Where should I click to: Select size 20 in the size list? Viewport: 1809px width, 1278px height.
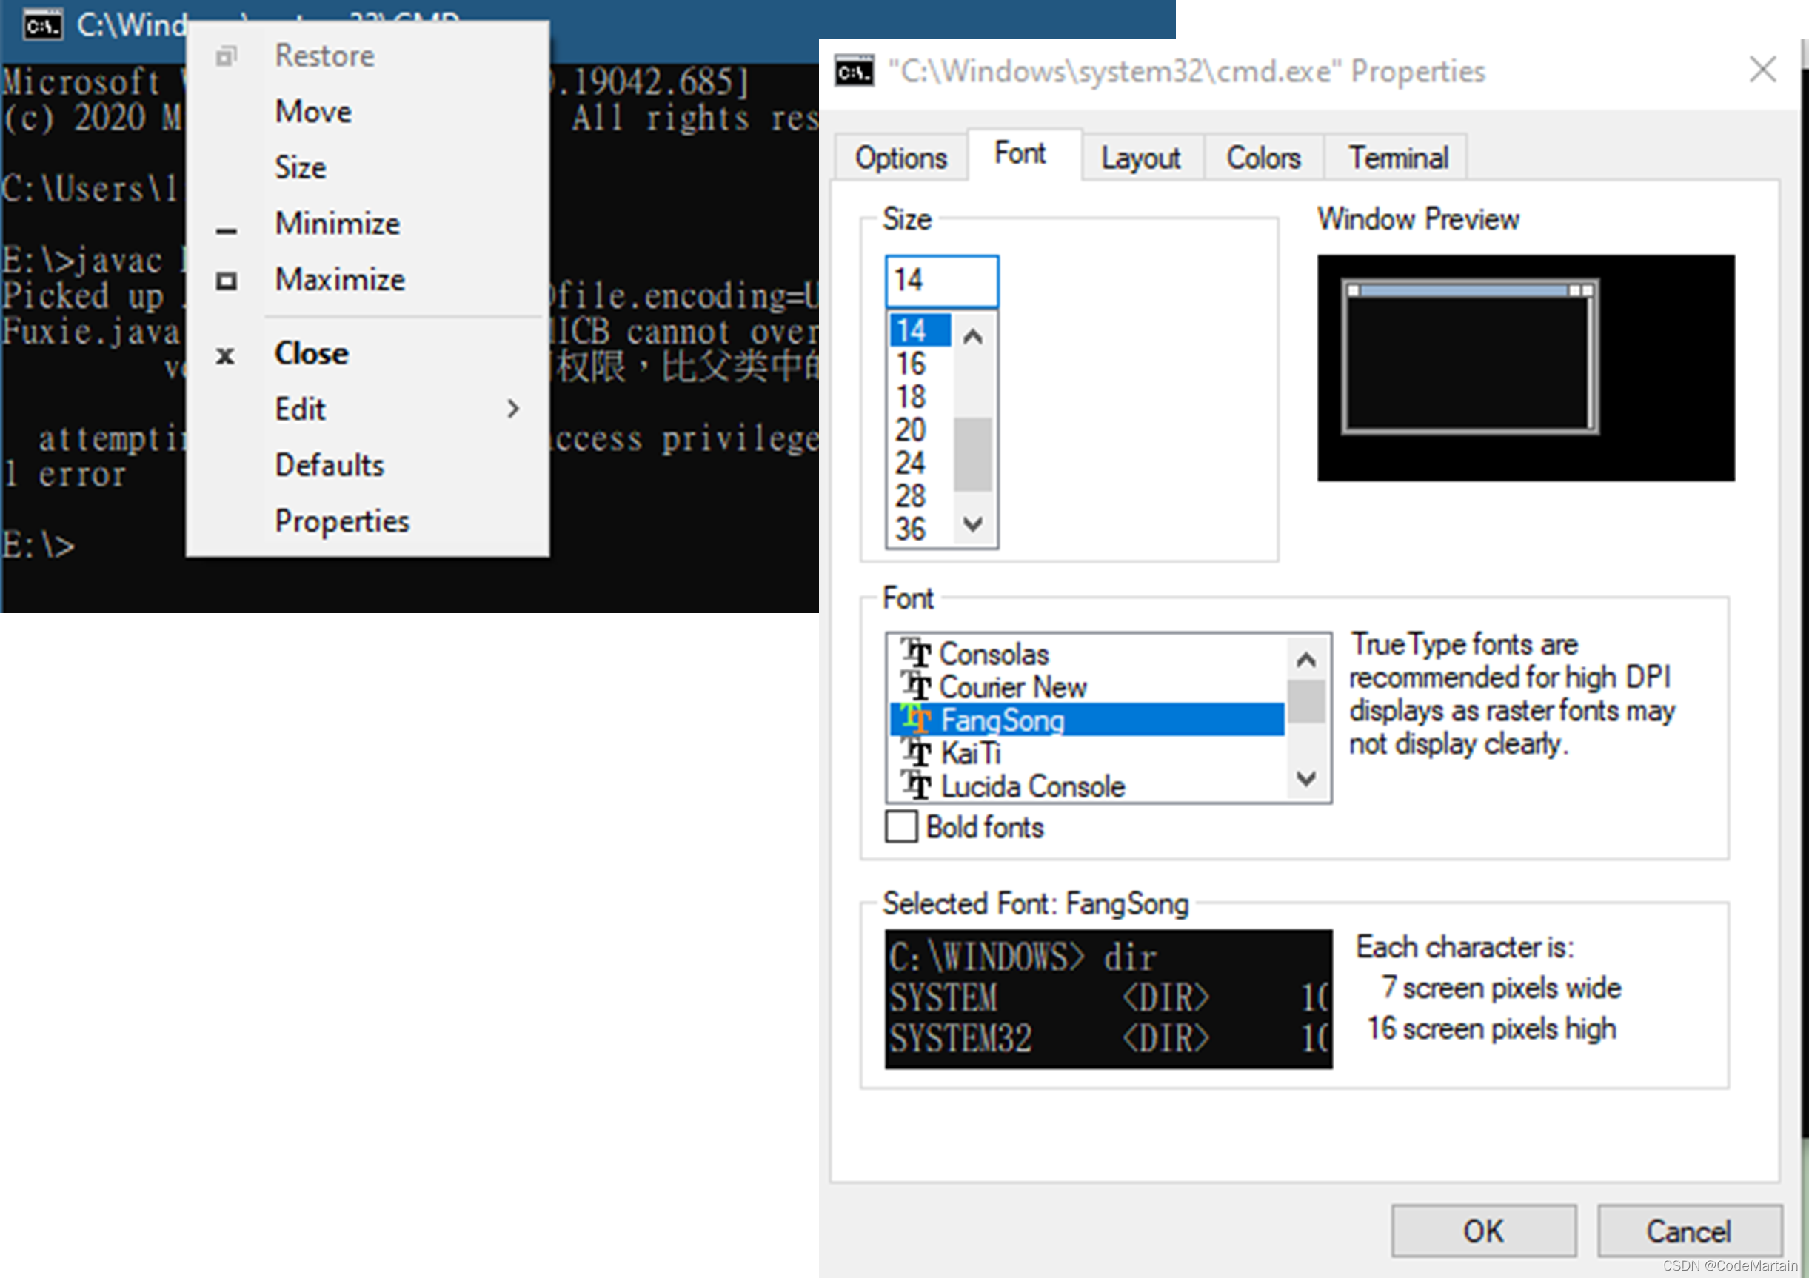tap(920, 429)
